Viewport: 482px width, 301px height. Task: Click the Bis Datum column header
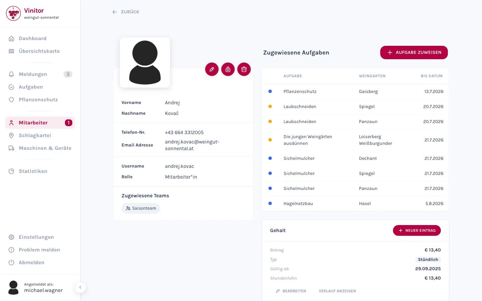coord(432,76)
